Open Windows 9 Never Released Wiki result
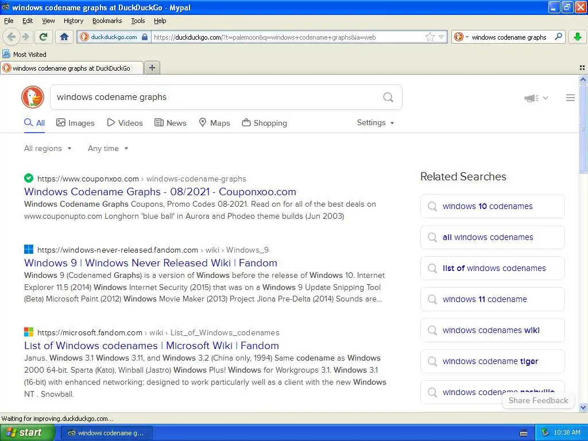 (x=150, y=263)
